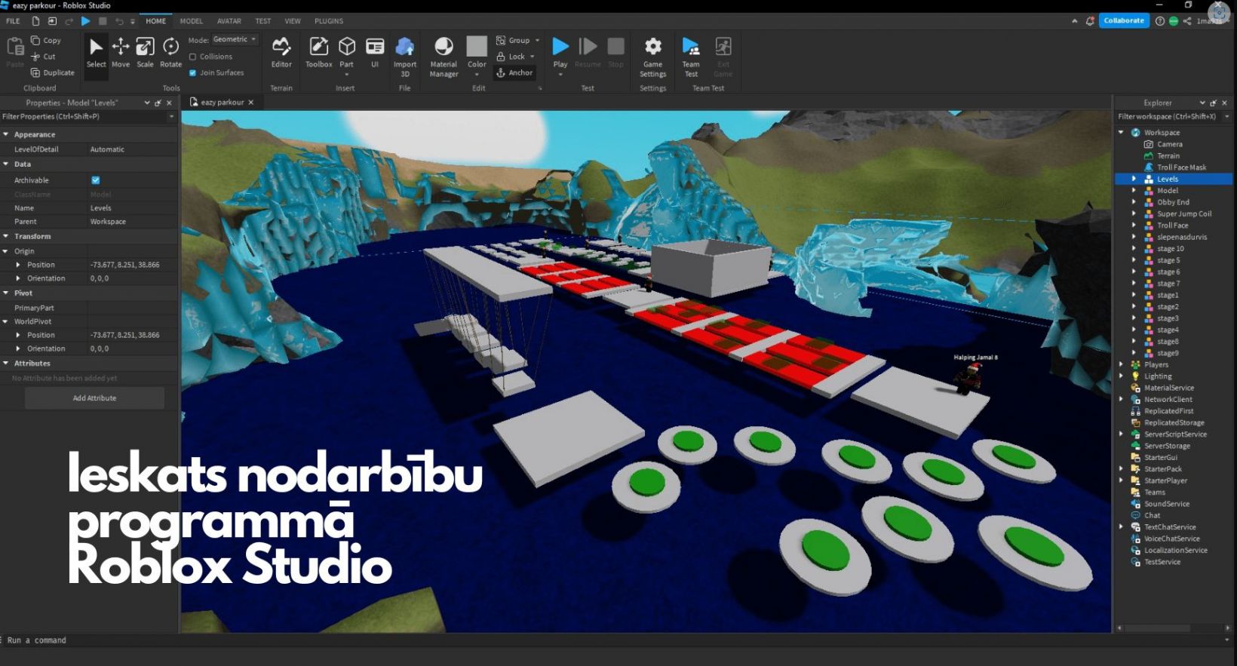Select Super Jump Coil in Explorer
The height and width of the screenshot is (666, 1237).
click(x=1184, y=213)
